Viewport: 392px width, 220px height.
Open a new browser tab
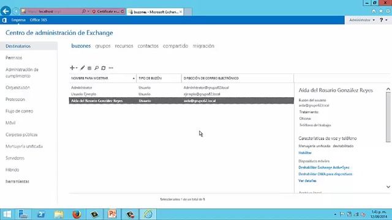[x=188, y=12]
